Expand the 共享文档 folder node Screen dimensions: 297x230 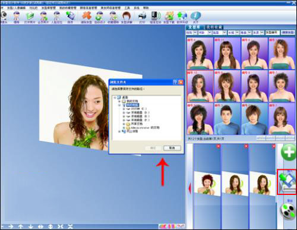tap(124, 124)
